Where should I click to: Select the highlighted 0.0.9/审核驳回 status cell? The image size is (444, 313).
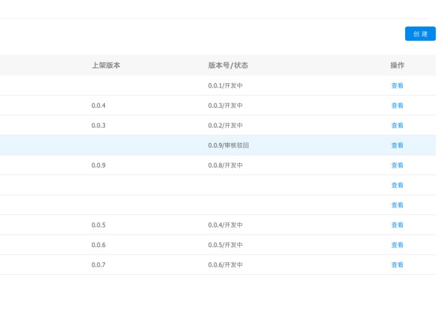pos(228,145)
